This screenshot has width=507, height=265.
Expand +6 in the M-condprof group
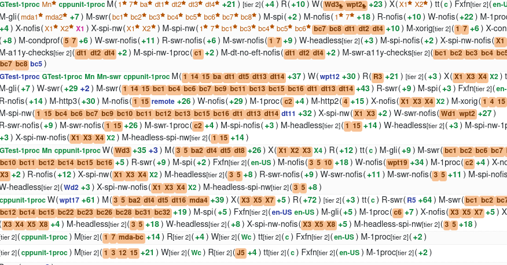tap(83, 41)
